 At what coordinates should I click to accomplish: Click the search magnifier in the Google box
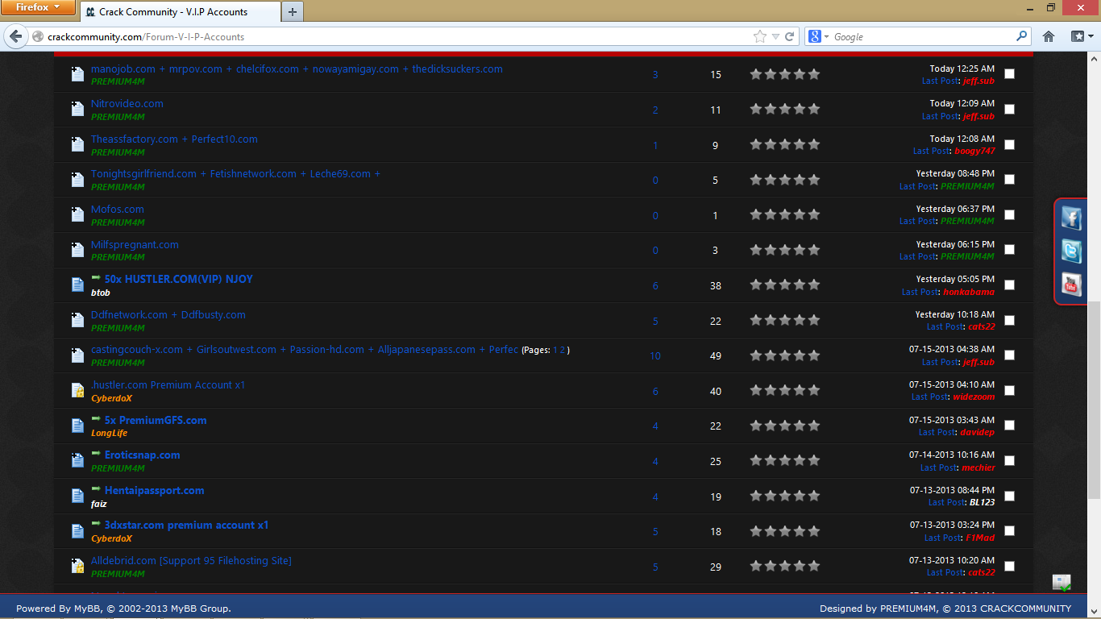point(1022,36)
